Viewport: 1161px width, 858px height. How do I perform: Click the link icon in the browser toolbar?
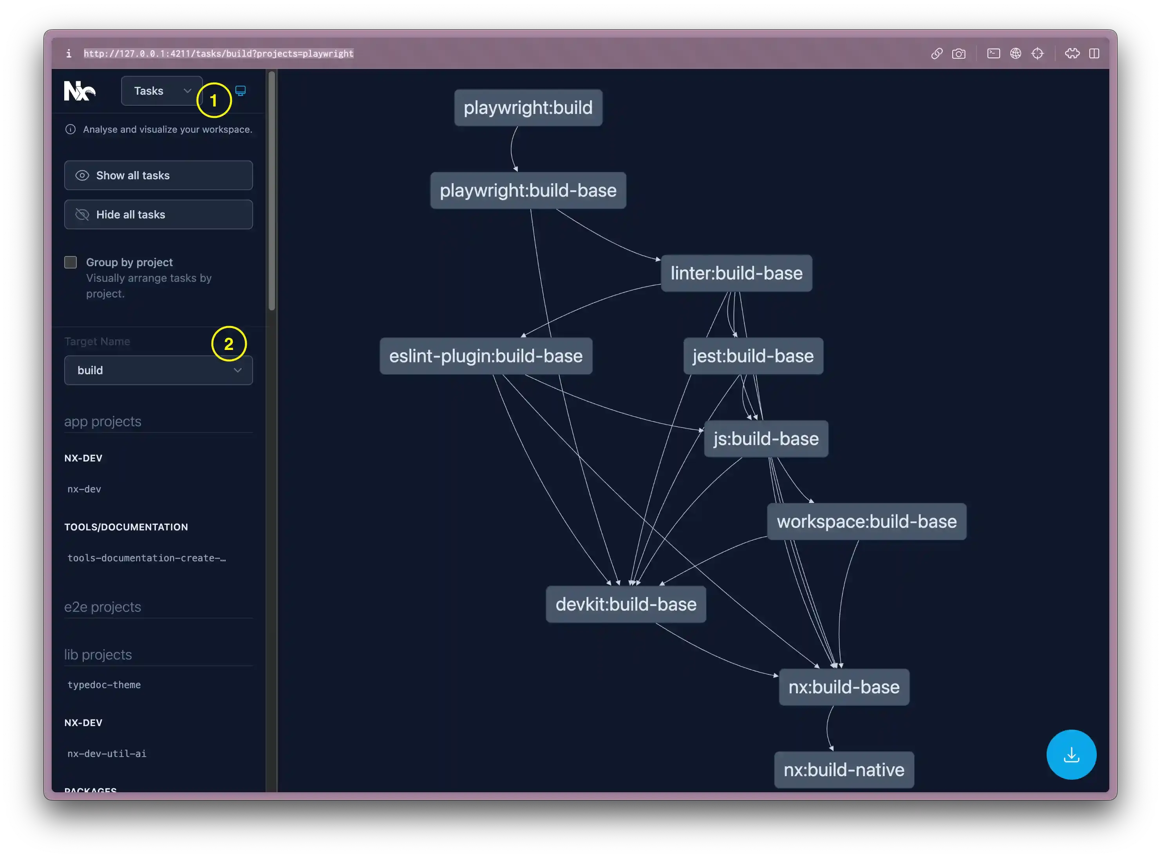tap(937, 53)
